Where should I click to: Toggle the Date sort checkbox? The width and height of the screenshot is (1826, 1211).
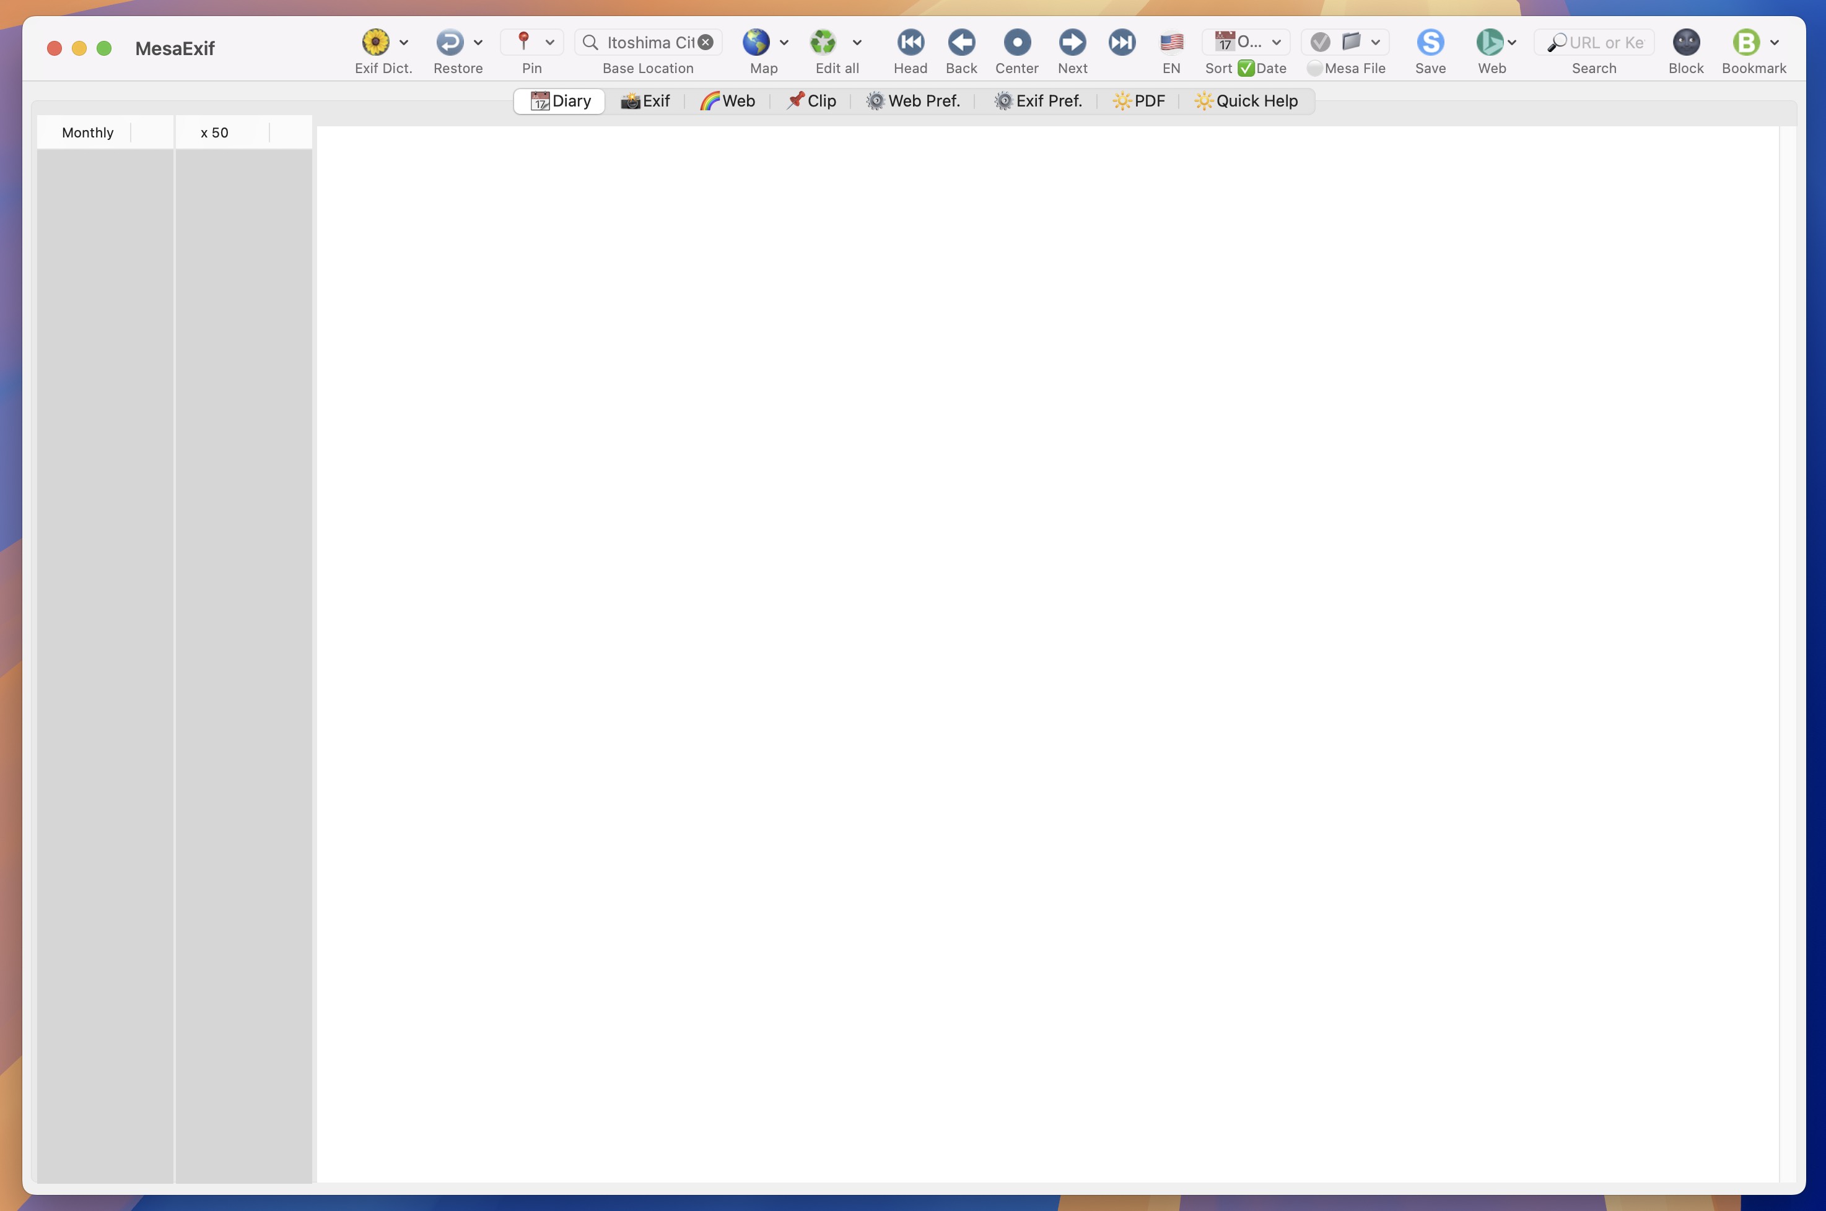(x=1246, y=68)
